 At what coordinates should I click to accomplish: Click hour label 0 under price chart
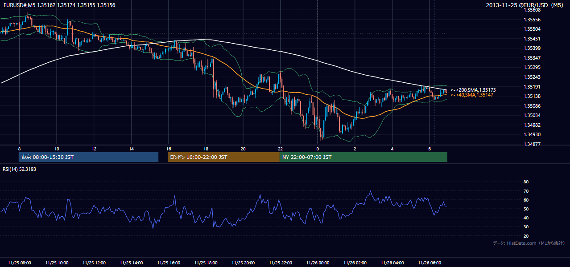tap(318, 149)
